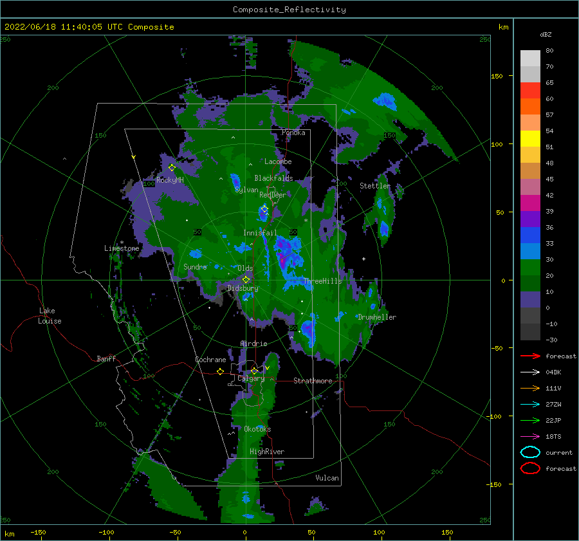Click the -150 label on bottom axis

pyautogui.click(x=38, y=532)
